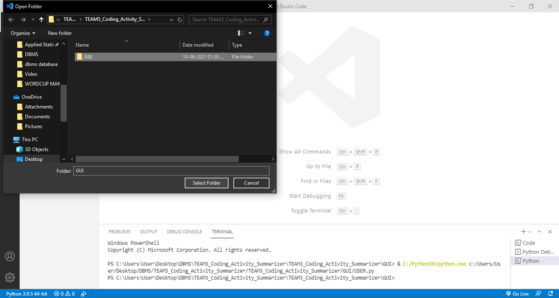Click Select Folder button

(x=207, y=183)
